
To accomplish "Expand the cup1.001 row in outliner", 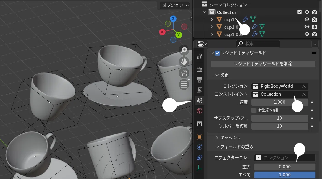I will pyautogui.click(x=211, y=27).
